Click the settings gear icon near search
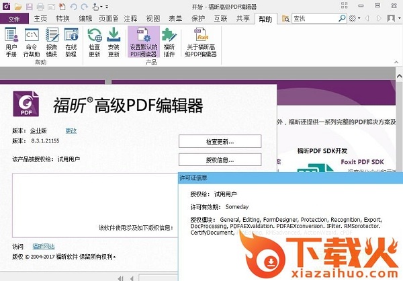The width and height of the screenshot is (403, 281). [x=353, y=18]
